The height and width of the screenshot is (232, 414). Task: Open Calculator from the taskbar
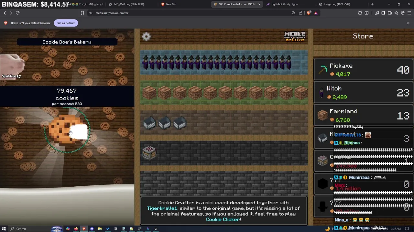point(124,229)
